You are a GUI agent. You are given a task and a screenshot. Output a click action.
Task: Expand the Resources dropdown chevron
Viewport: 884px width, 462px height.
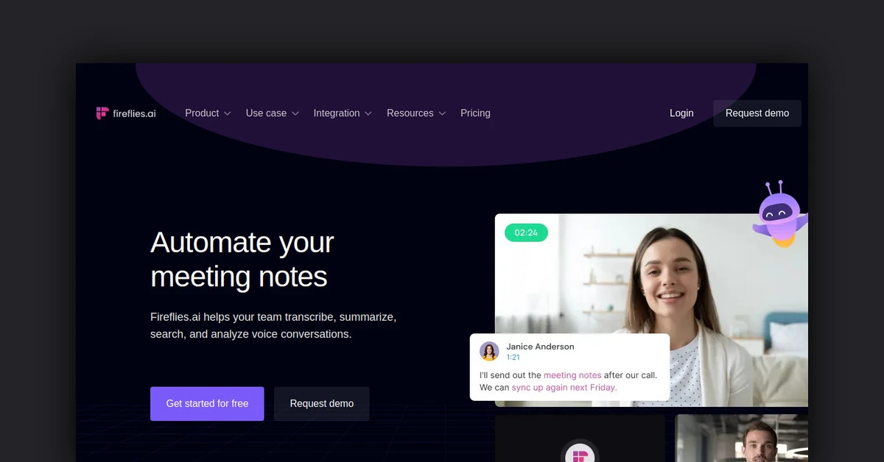pos(442,114)
